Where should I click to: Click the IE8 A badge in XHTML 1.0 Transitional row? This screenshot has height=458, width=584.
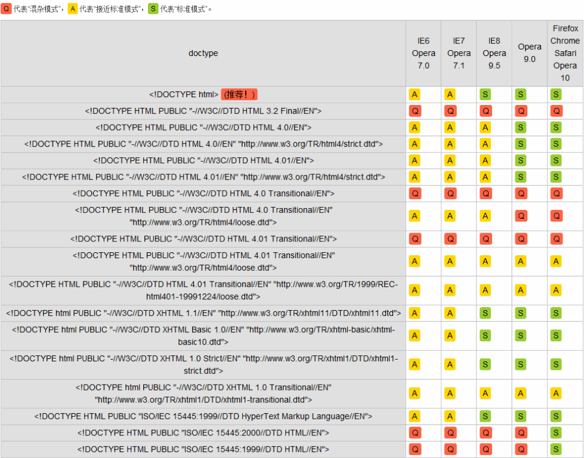pyautogui.click(x=486, y=393)
